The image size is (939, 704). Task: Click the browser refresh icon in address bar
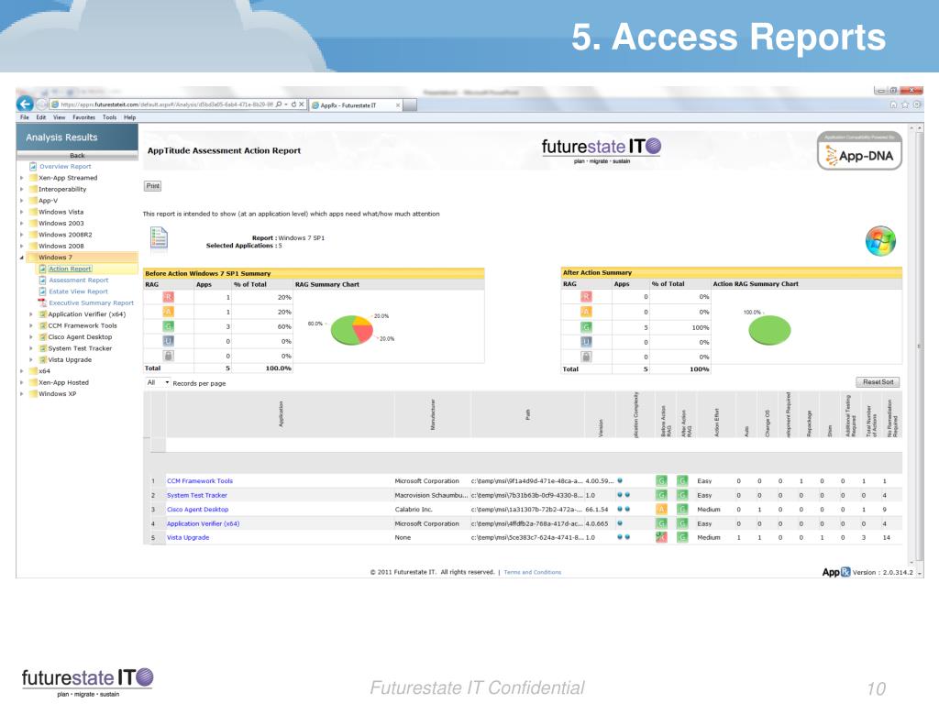pyautogui.click(x=294, y=104)
